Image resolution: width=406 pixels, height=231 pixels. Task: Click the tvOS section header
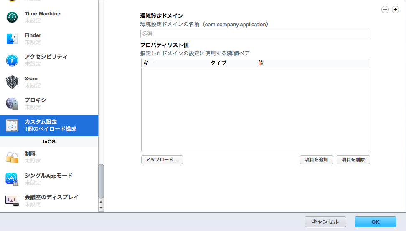click(x=49, y=142)
